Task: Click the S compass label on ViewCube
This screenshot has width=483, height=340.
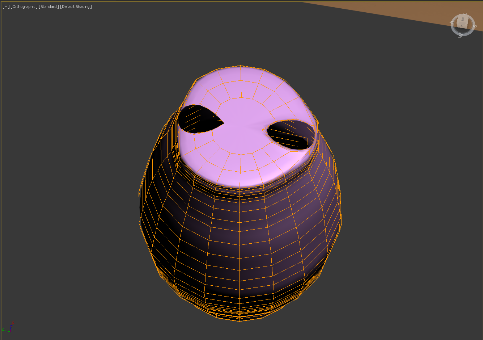Action: pos(474,26)
